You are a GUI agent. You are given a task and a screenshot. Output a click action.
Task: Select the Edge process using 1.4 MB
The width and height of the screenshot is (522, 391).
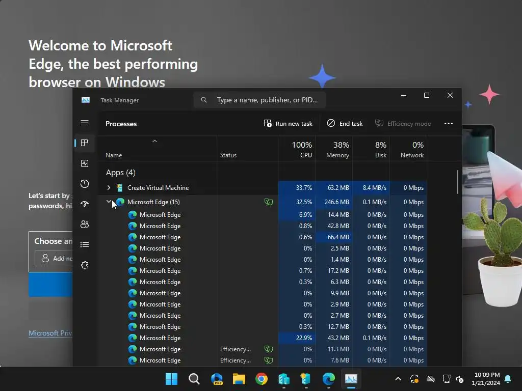pos(263,259)
